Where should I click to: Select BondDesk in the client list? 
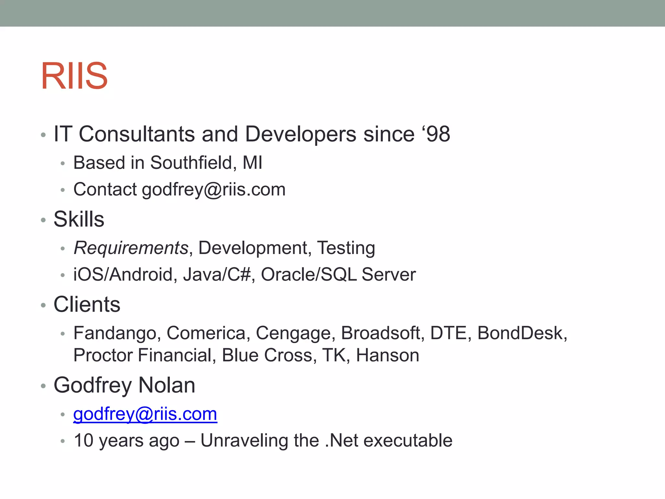pyautogui.click(x=520, y=333)
